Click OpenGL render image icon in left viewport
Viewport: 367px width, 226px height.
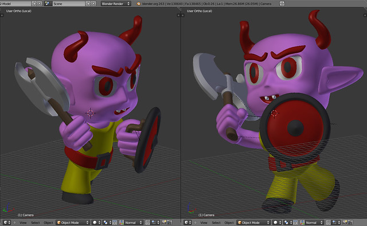coord(164,223)
